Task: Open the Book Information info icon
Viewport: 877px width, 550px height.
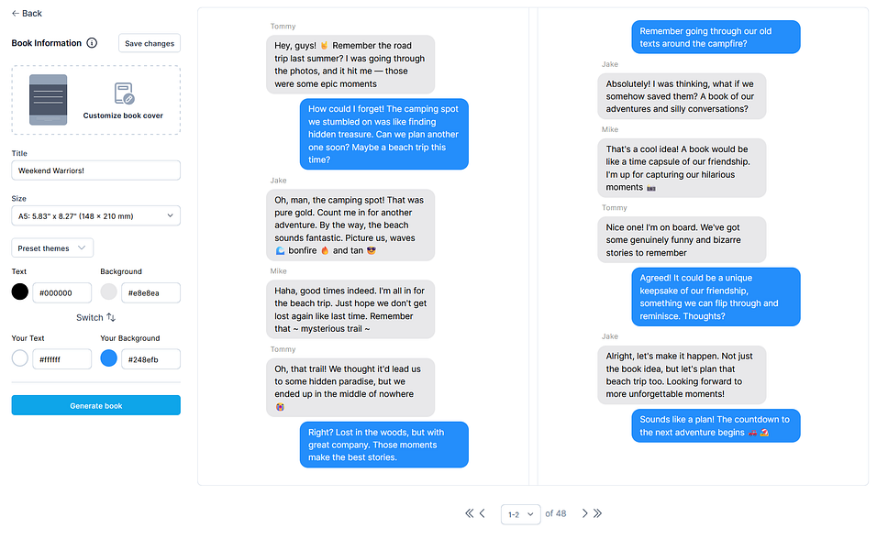Action: [x=92, y=43]
